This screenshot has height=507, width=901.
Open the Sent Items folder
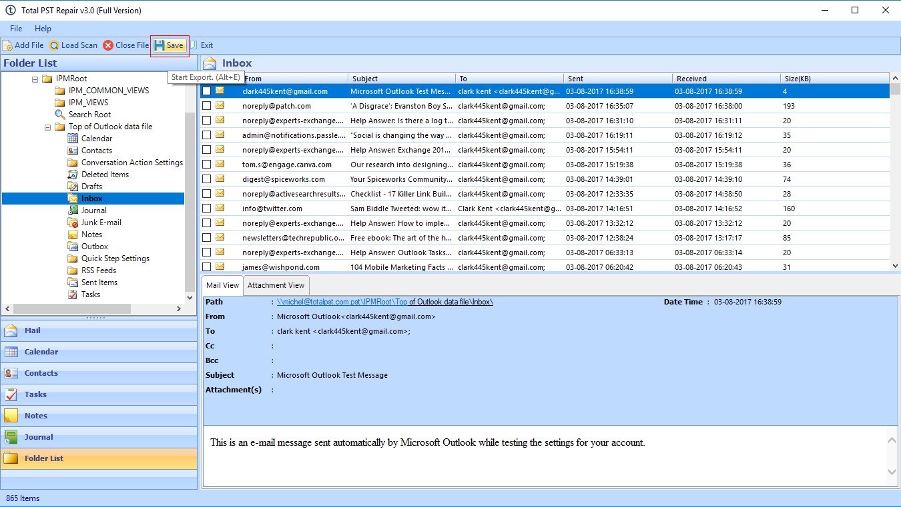99,282
